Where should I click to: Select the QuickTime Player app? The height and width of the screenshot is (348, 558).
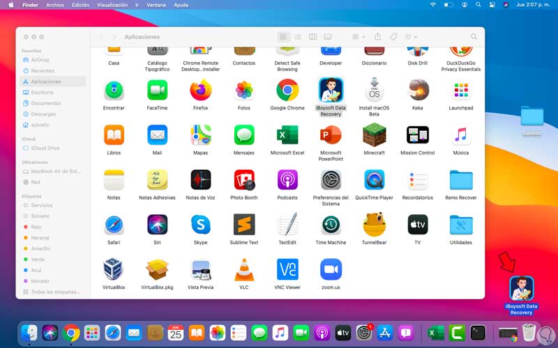click(x=374, y=180)
